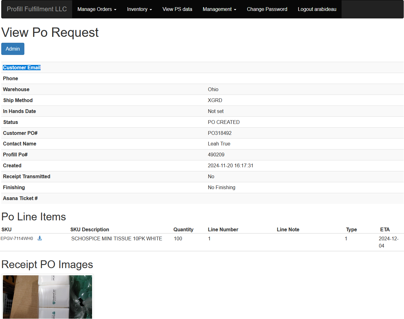This screenshot has height=319, width=404.
Task: Open the SKU link EPGV-7114WH0
Action: pos(17,238)
